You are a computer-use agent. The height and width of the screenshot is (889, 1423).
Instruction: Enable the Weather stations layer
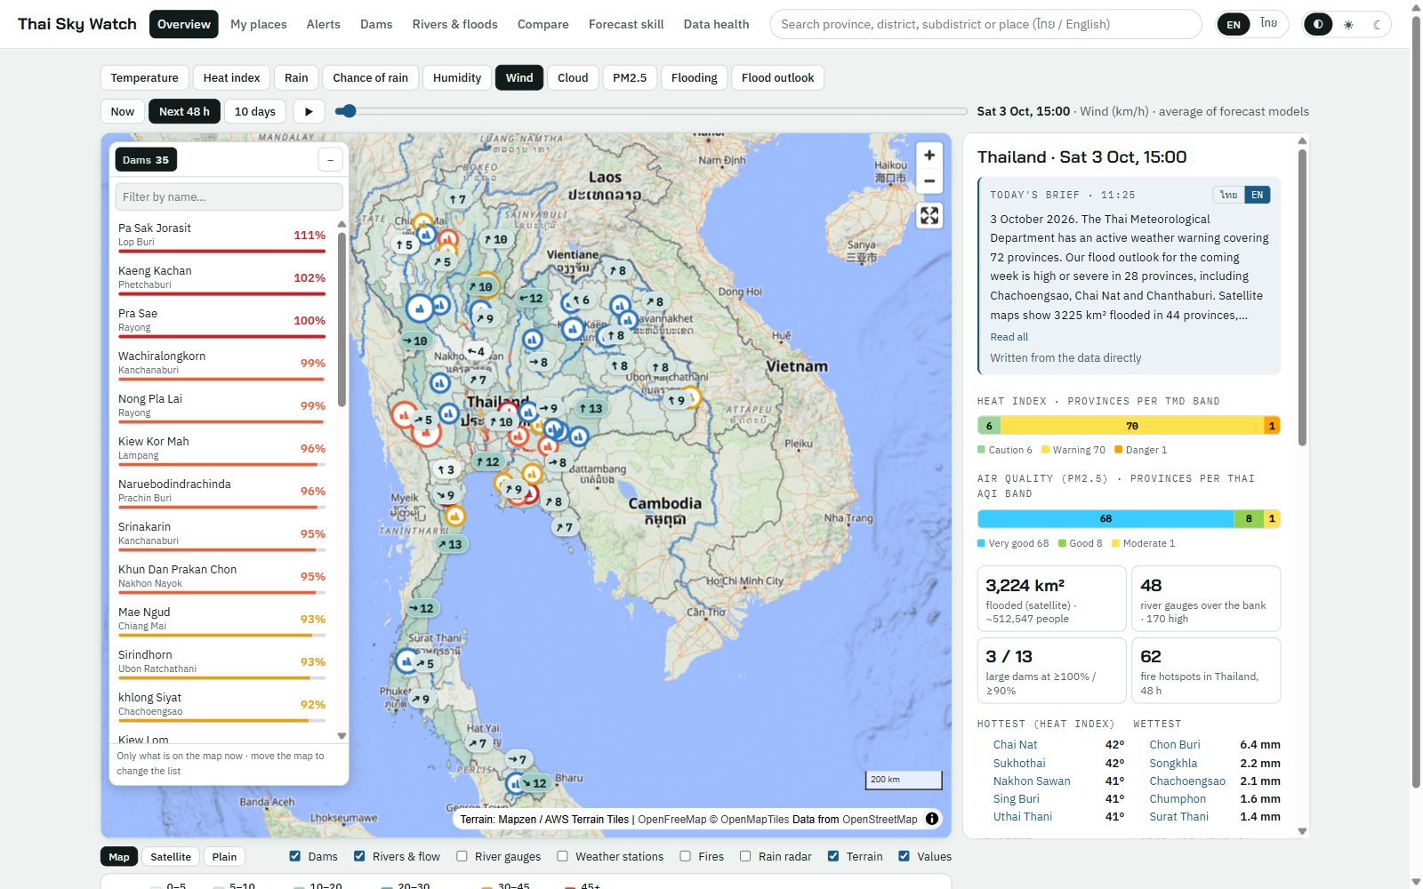562,856
